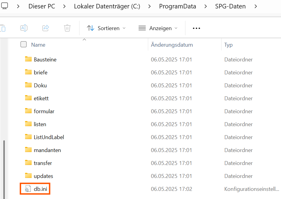Select the Doku folder icon
This screenshot has width=281, height=199.
(x=28, y=85)
